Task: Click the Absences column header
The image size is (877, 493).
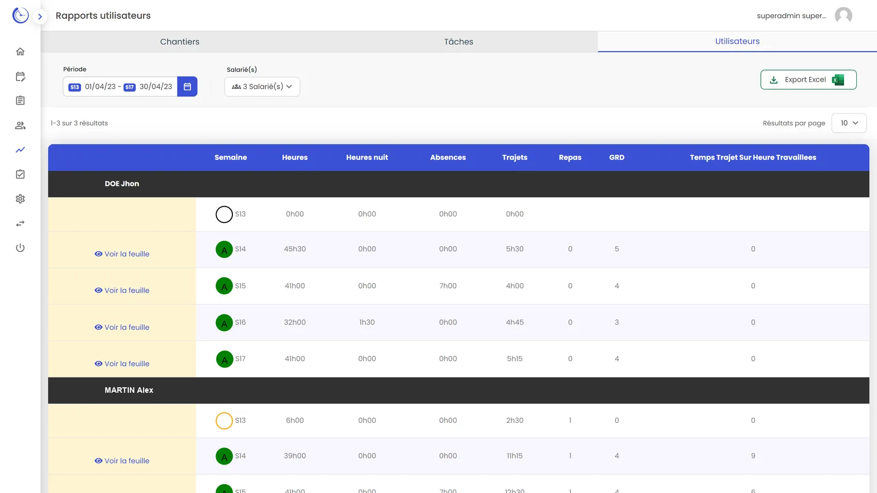Action: point(448,157)
